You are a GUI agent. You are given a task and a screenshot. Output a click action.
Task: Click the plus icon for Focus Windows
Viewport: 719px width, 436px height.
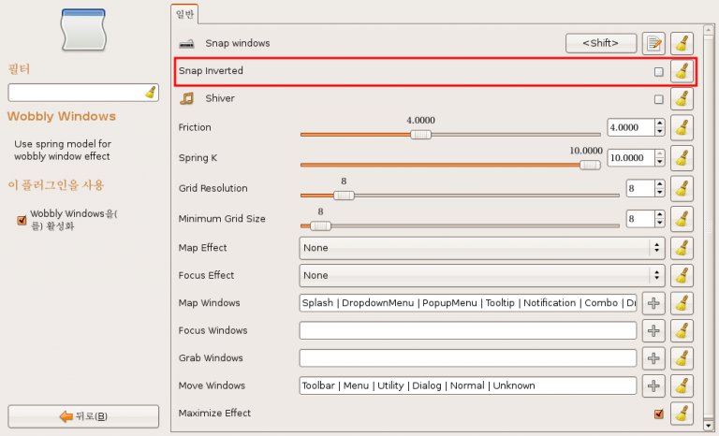tap(653, 330)
